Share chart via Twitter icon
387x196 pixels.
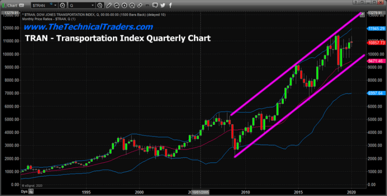163,5
